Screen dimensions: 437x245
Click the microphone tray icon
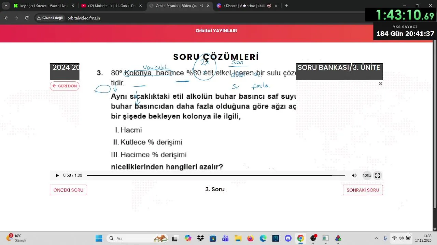pos(385,238)
